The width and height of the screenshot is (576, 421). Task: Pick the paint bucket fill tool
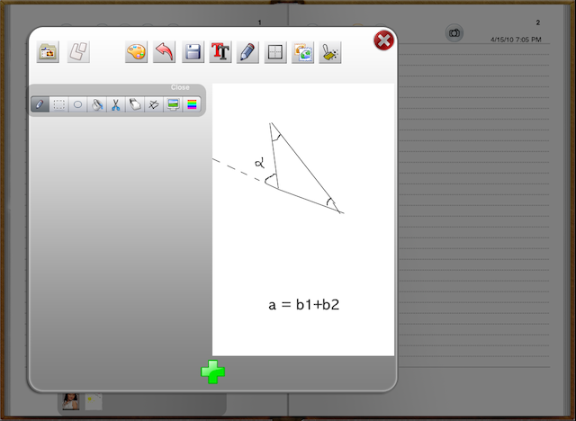[x=96, y=104]
